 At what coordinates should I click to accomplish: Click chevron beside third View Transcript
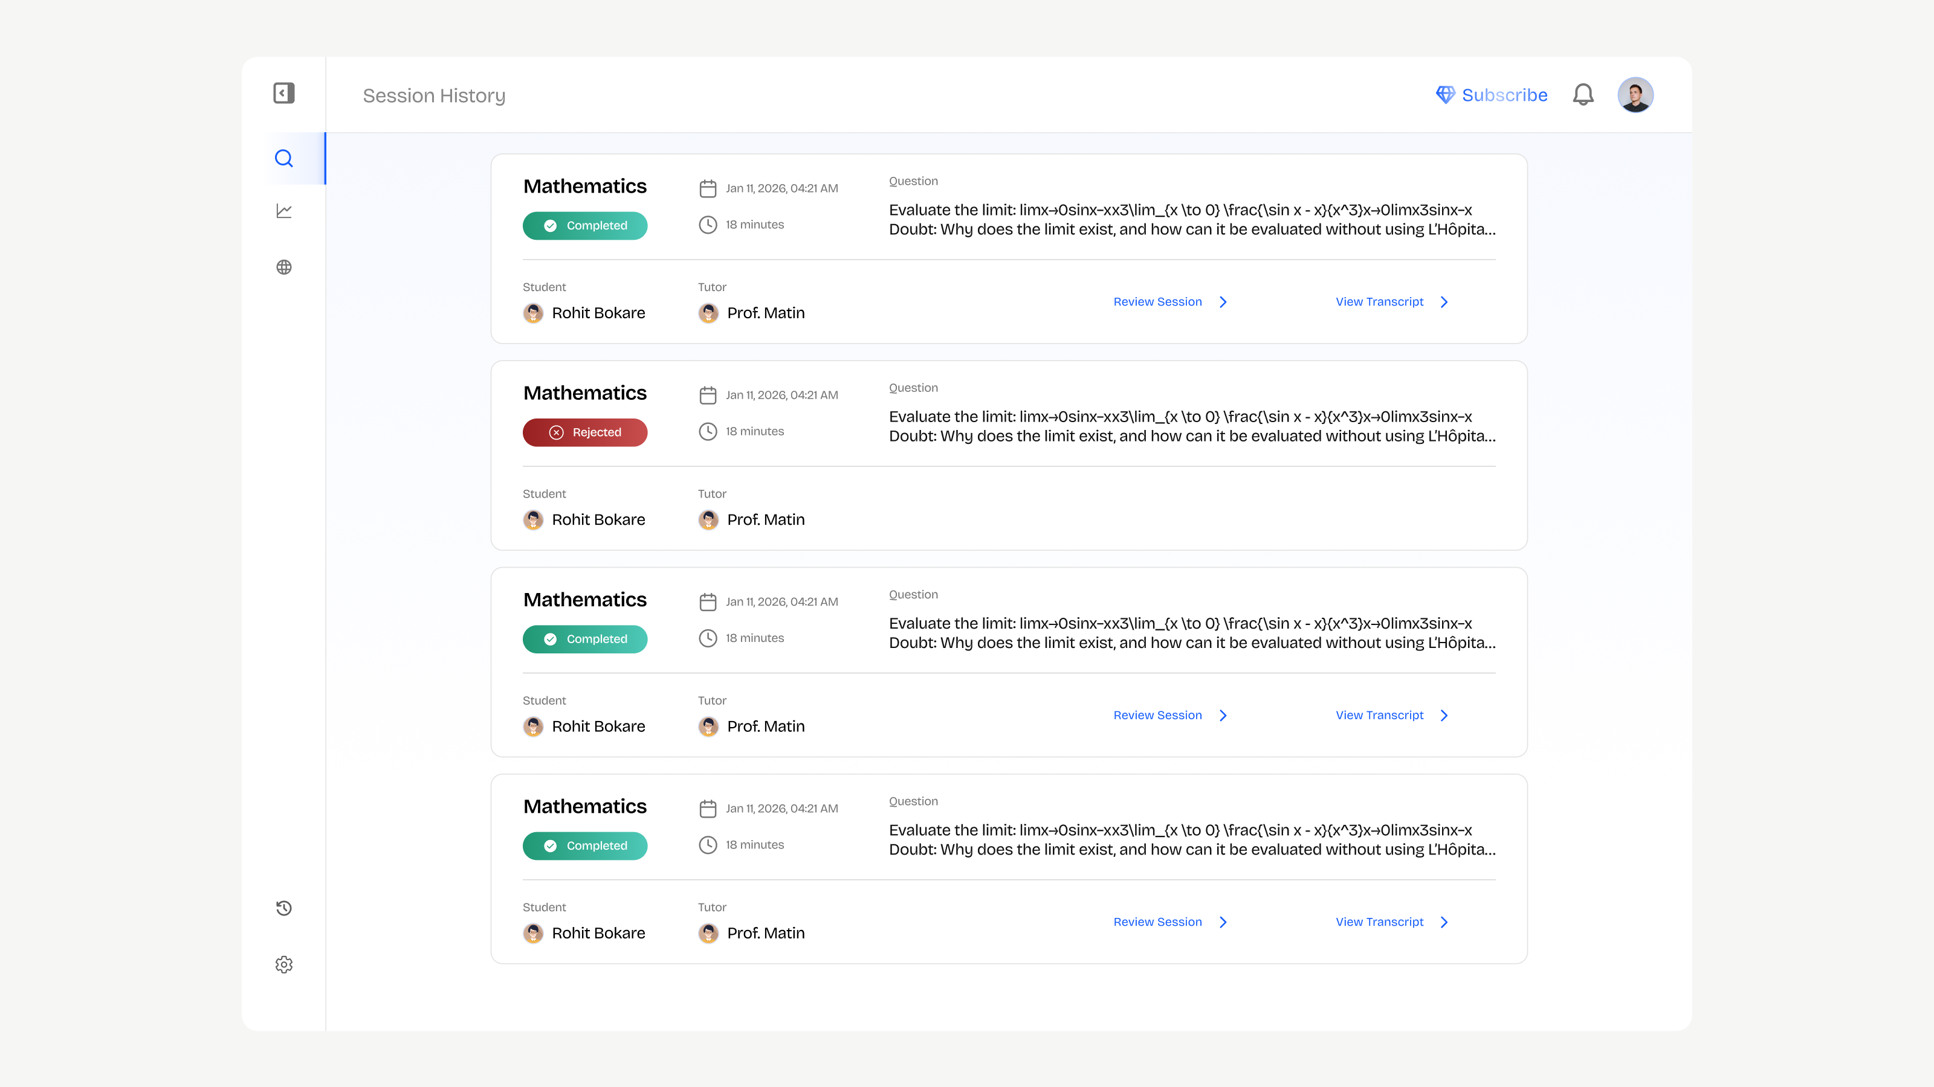coord(1444,715)
